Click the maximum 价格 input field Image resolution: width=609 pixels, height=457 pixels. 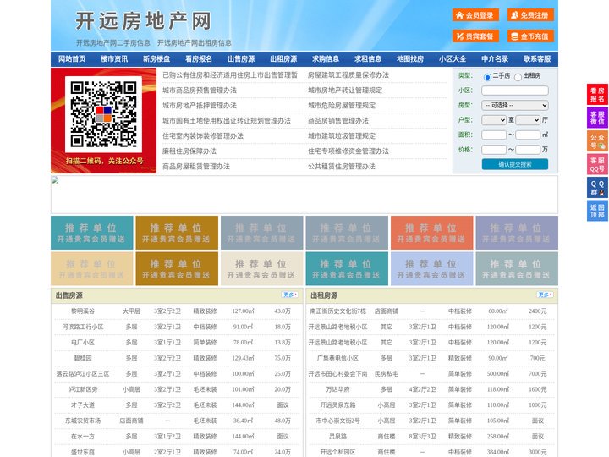[x=528, y=150]
